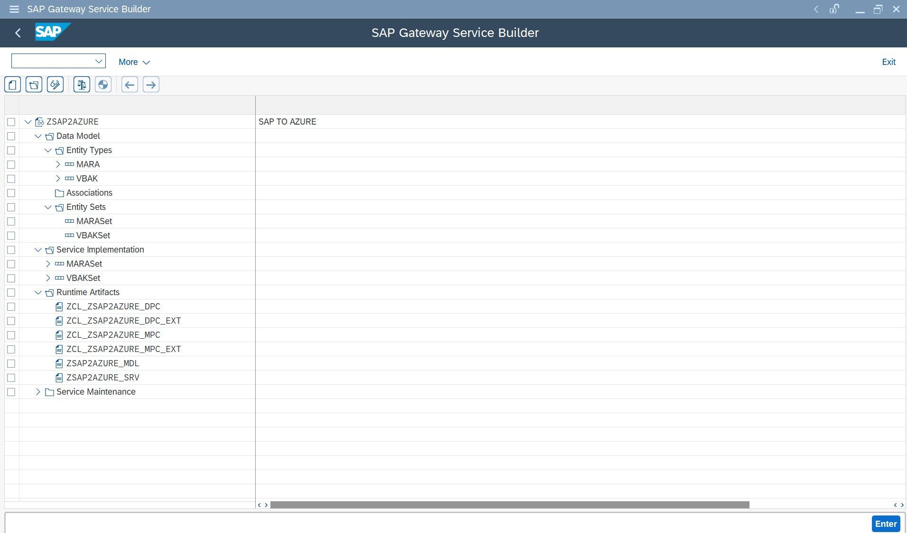Collapse the Entity Types node
Image resolution: width=907 pixels, height=533 pixels.
[48, 150]
